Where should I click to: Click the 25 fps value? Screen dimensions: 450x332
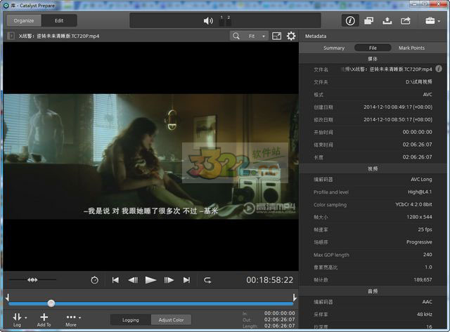425,230
